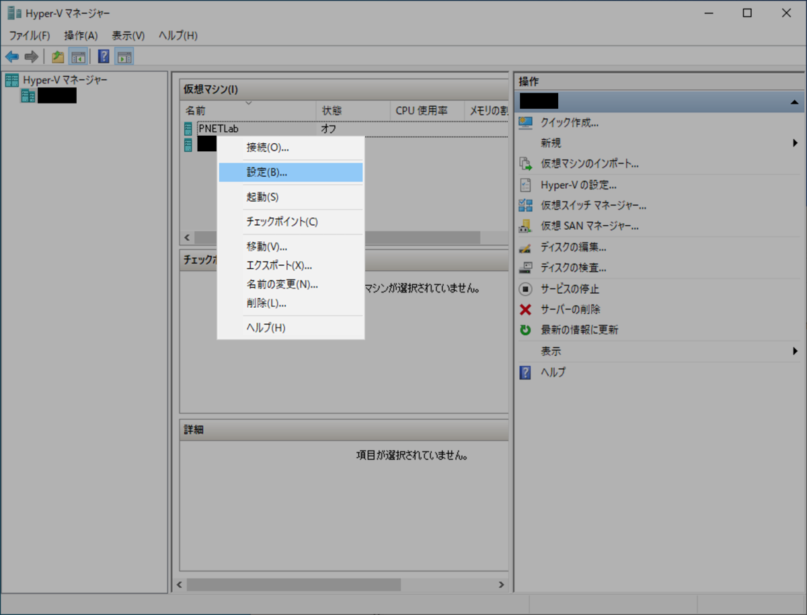Click the back arrow navigation icon
Viewport: 807px width, 615px height.
coord(11,56)
